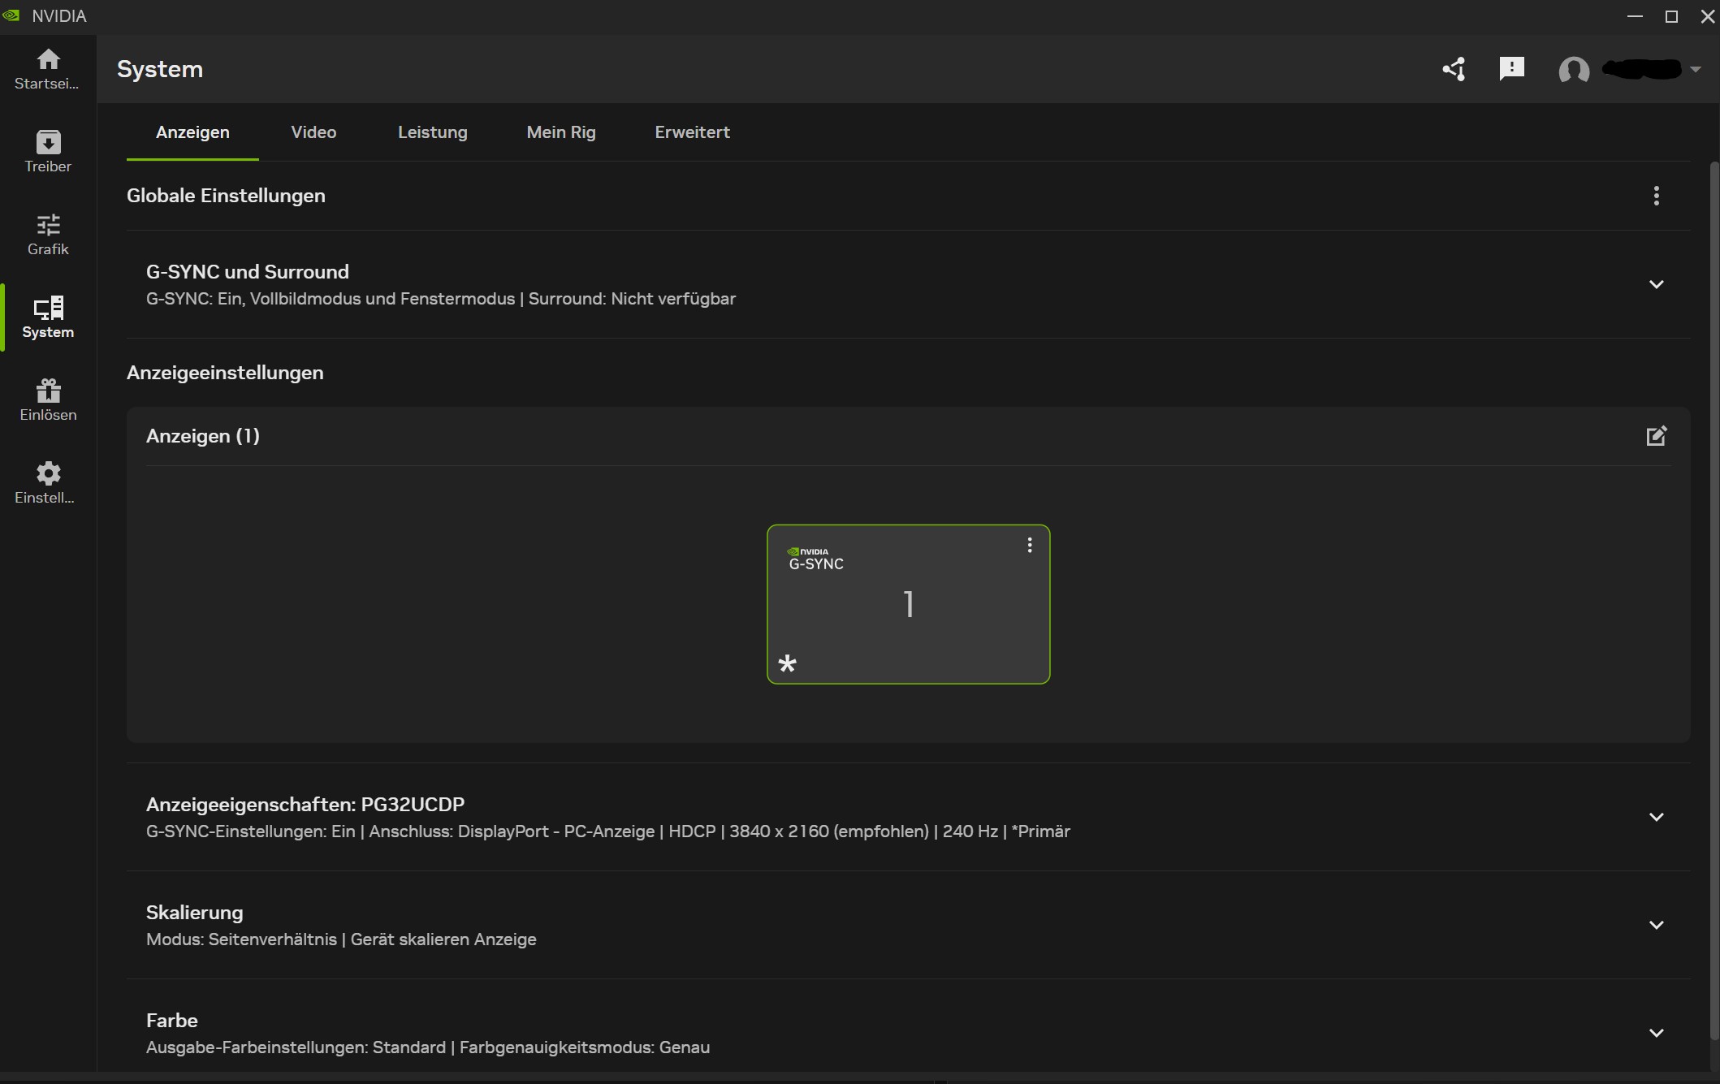Open feedback exclamation icon in header

coord(1511,69)
